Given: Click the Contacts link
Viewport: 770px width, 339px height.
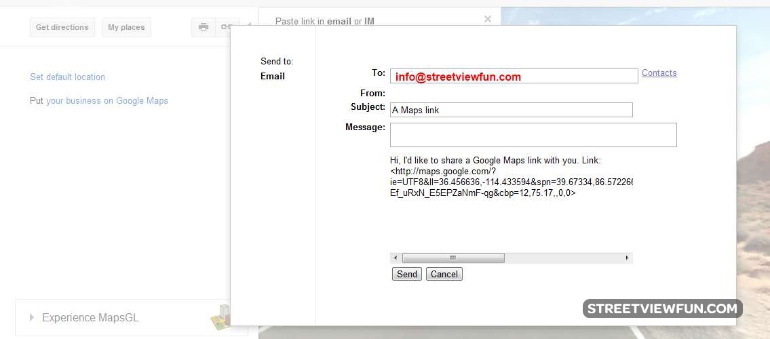Looking at the screenshot, I should click(x=659, y=73).
